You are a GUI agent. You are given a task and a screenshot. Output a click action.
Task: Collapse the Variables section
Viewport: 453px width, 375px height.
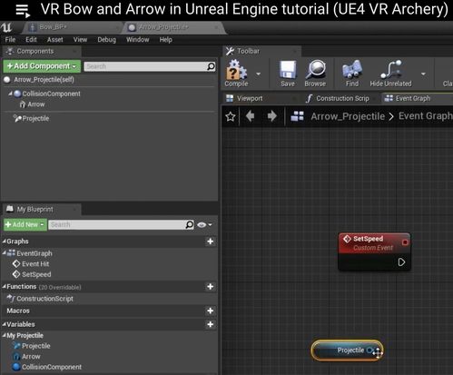(x=5, y=324)
